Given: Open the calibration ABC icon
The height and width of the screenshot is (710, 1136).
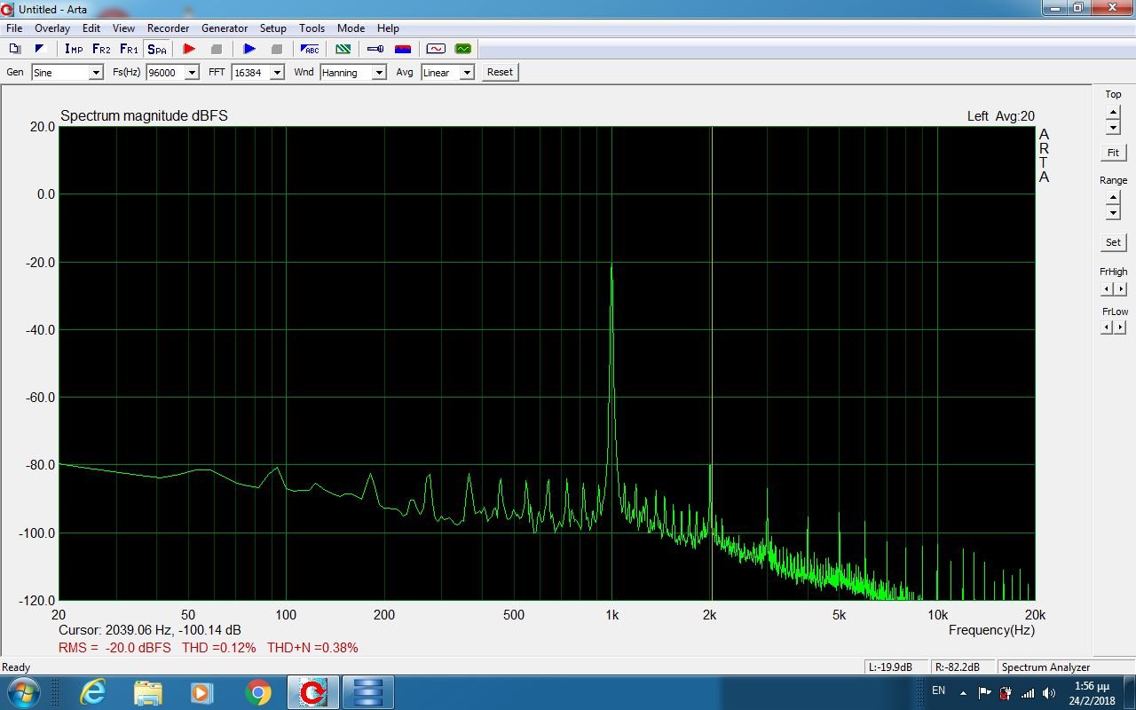Looking at the screenshot, I should [x=309, y=49].
